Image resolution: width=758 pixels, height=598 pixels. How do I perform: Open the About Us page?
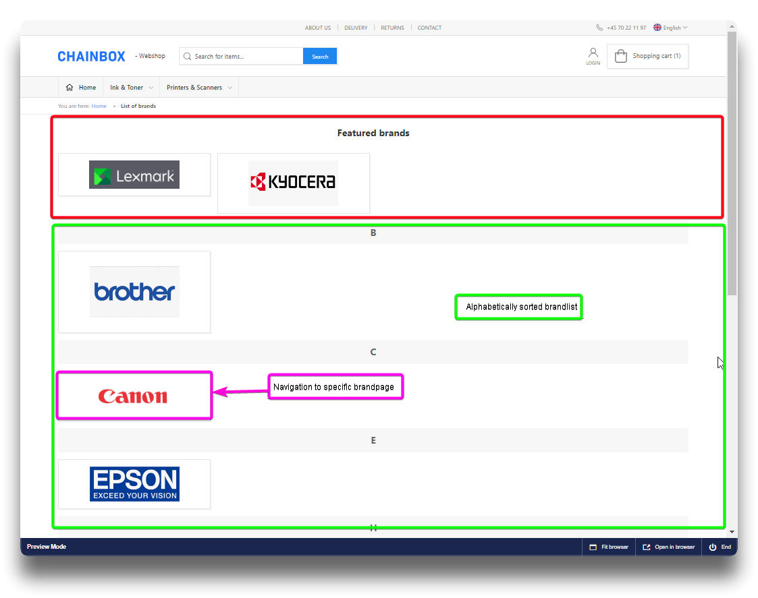(x=318, y=28)
